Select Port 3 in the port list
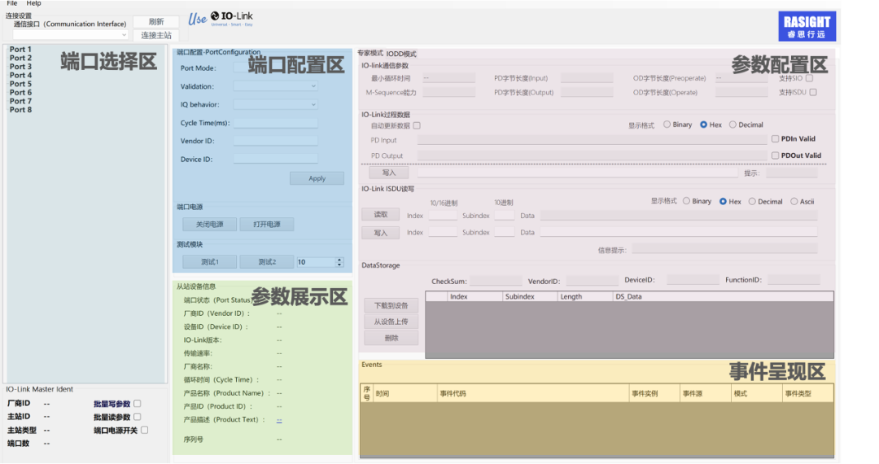 click(20, 67)
